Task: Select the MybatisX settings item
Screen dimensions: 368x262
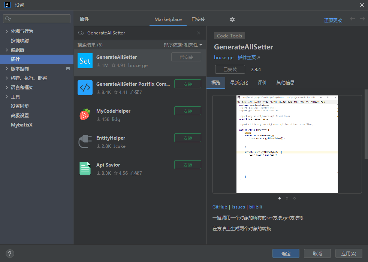Action: [x=22, y=125]
